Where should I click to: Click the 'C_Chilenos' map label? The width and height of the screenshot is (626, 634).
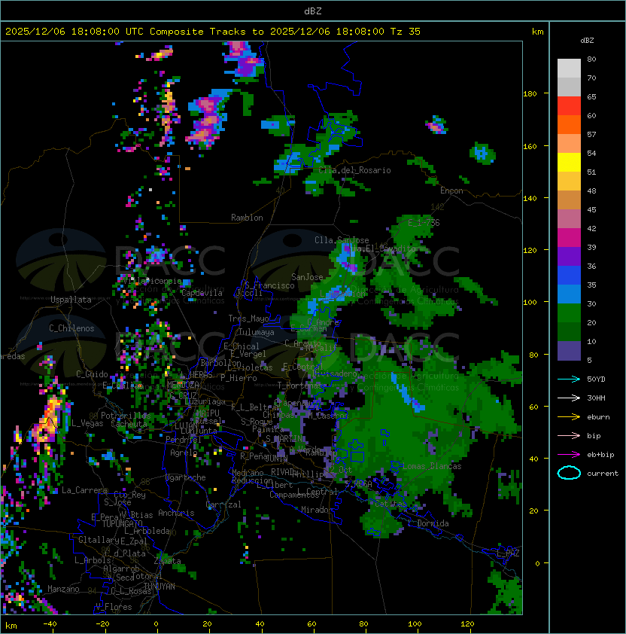pos(71,328)
